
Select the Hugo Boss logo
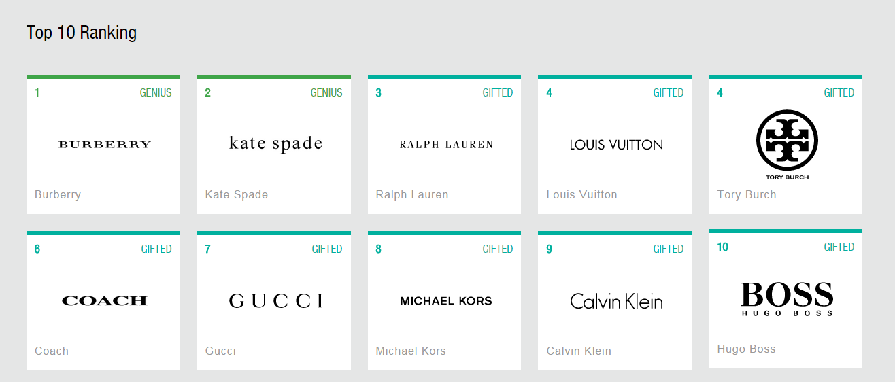(787, 298)
